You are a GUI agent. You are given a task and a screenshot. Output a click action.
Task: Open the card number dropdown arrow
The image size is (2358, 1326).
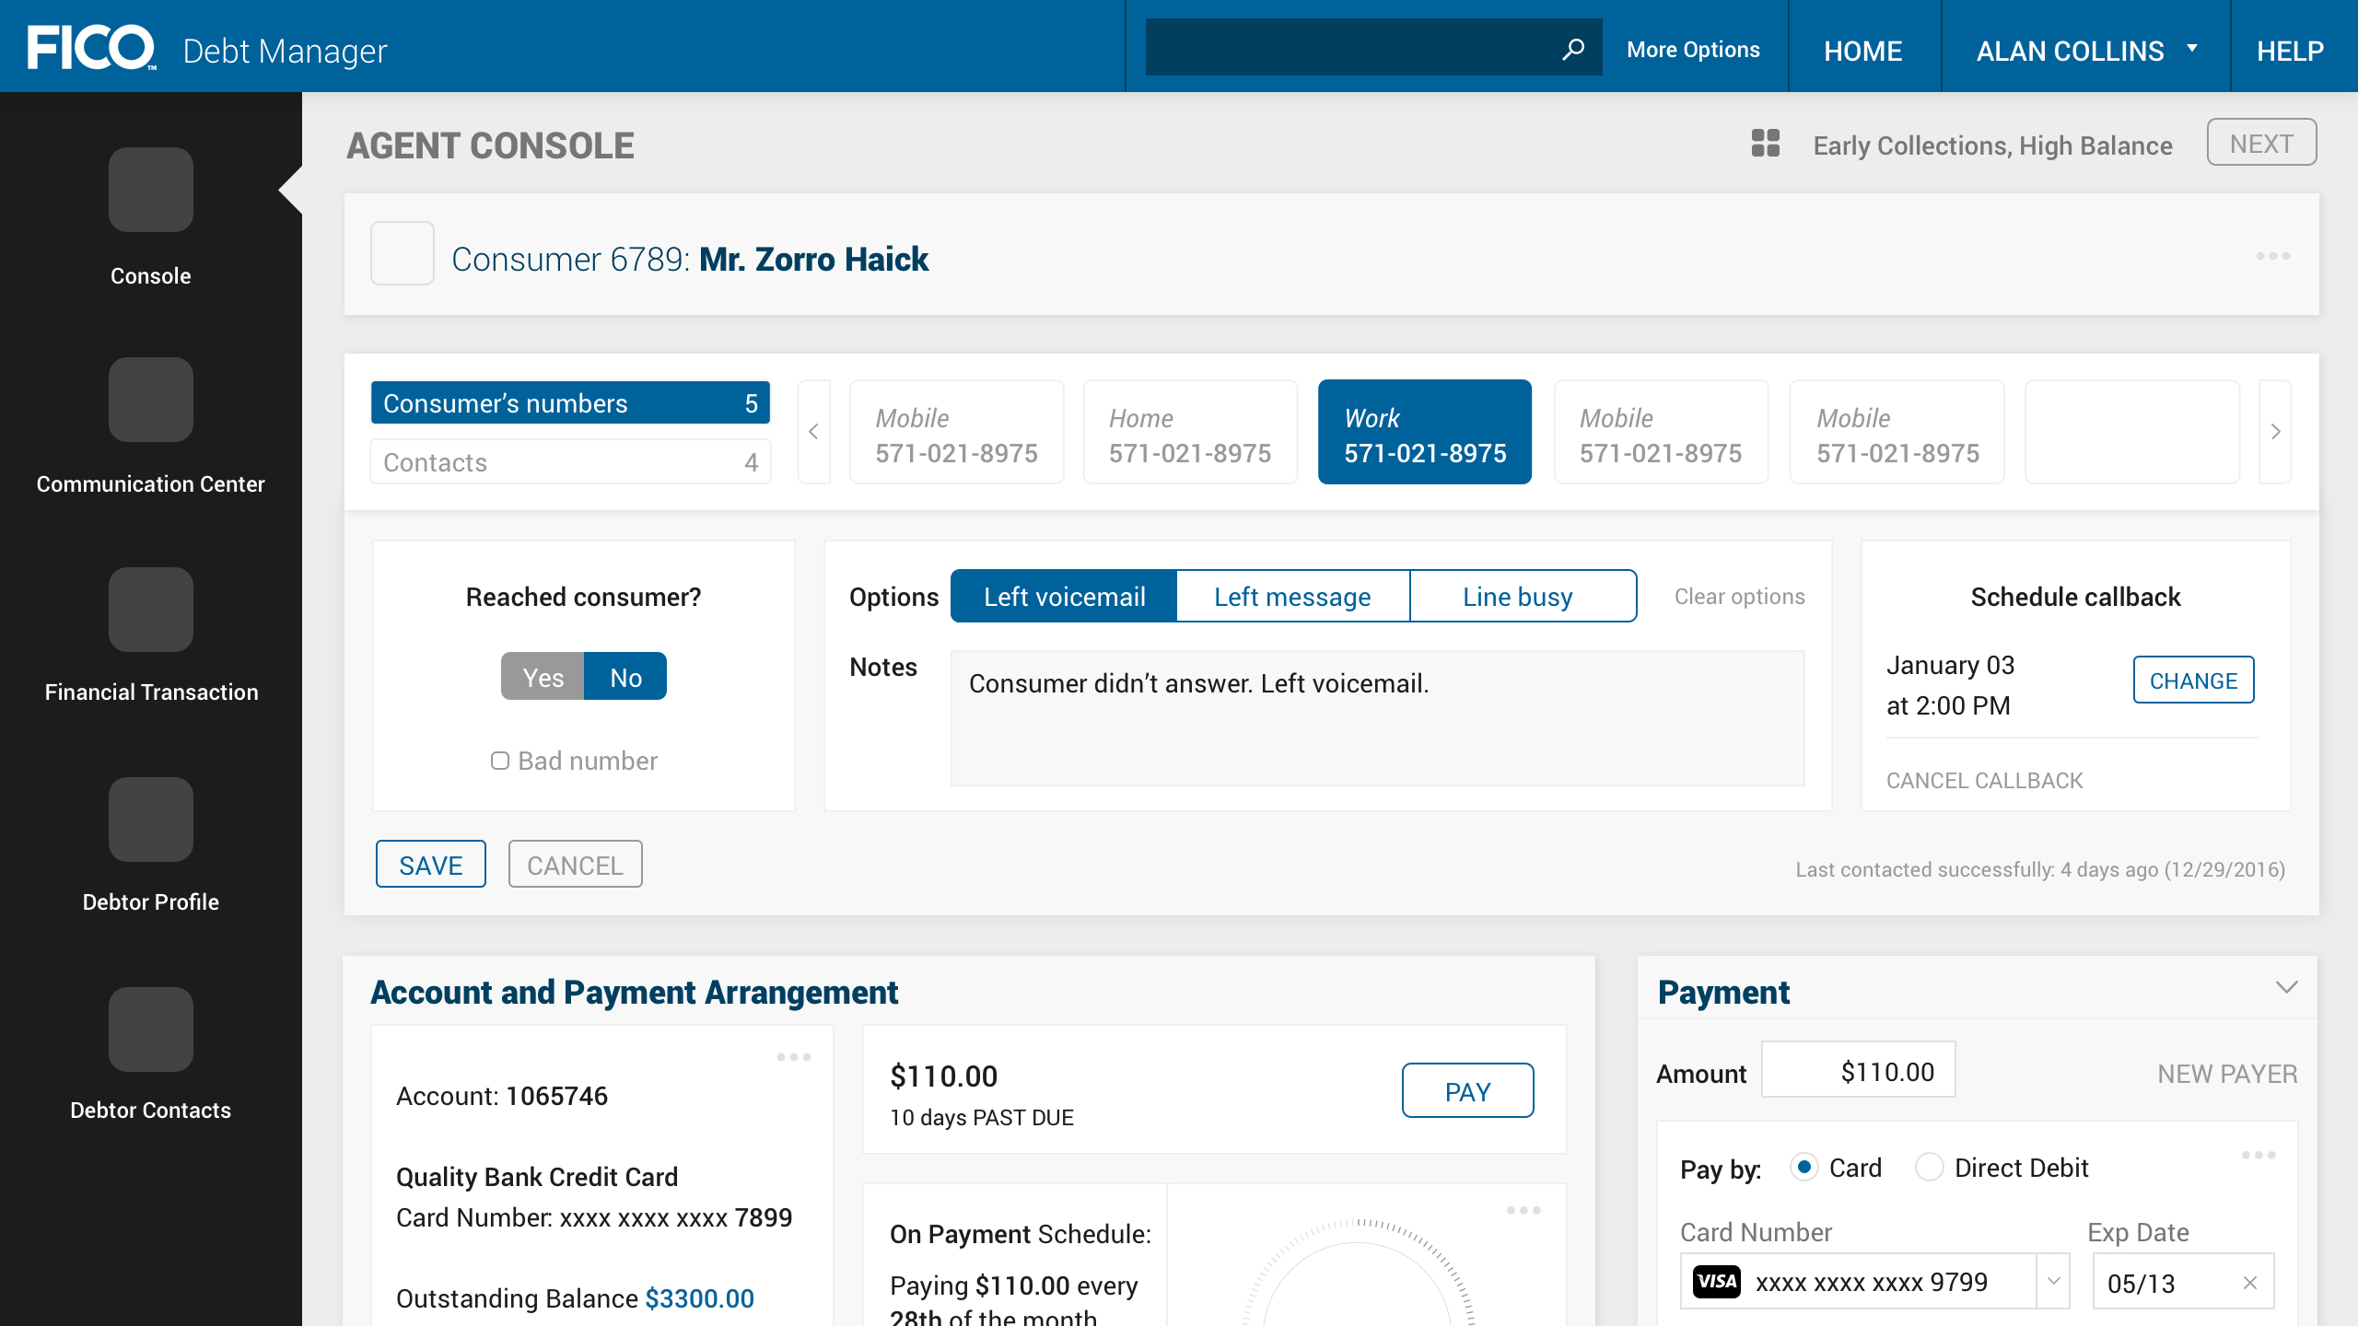[2053, 1281]
